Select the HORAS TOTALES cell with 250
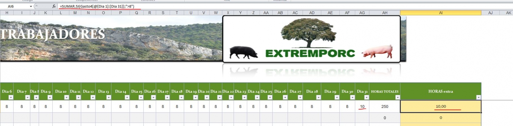513x126 pixels. 385,107
